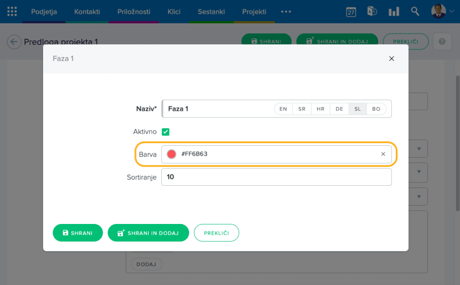Open the reports bar chart icon

(394, 12)
